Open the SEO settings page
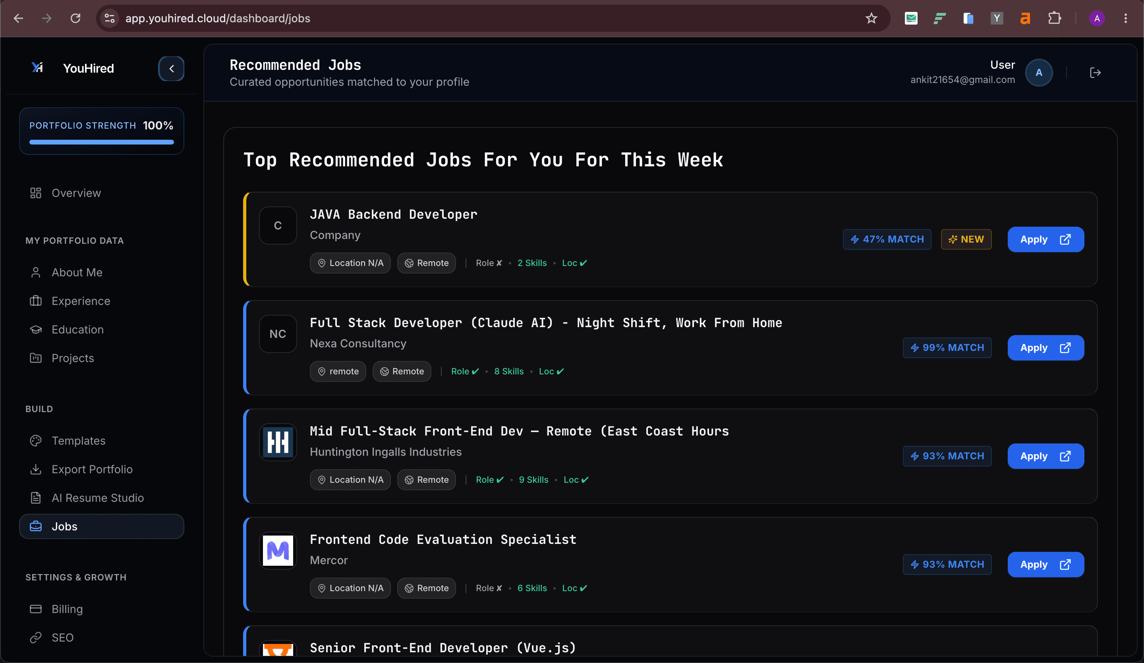This screenshot has width=1144, height=663. (x=102, y=638)
